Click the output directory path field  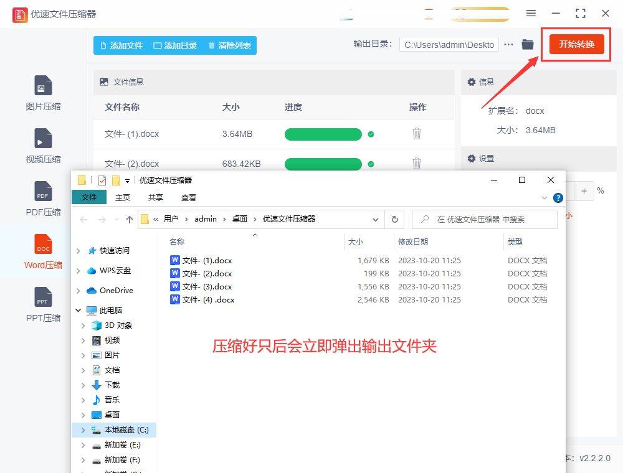449,45
